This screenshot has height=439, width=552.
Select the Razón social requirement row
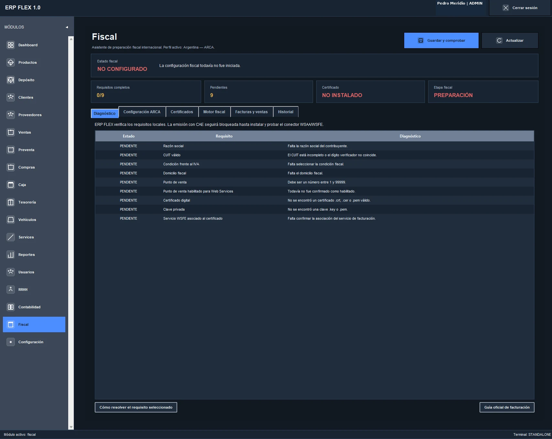tap(314, 146)
